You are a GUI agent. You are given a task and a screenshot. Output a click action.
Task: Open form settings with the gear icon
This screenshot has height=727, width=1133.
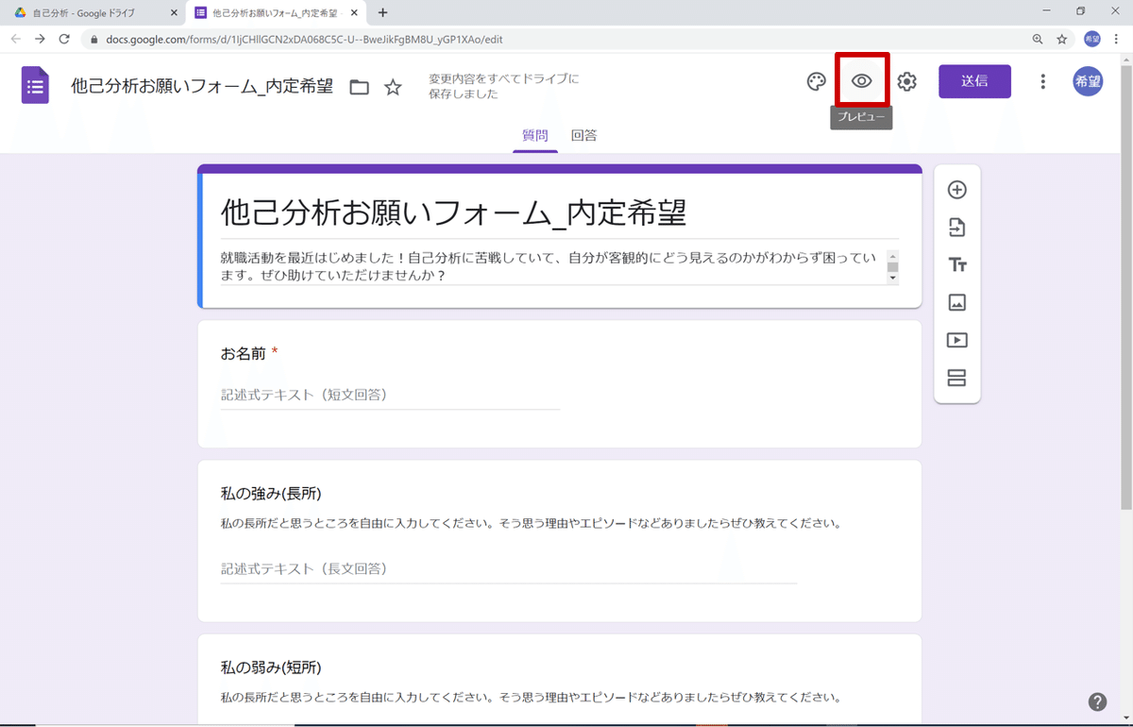click(x=906, y=81)
